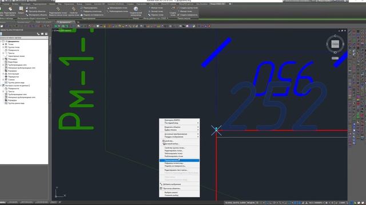Click the ViewCube top face
The width and height of the screenshot is (366, 205).
pos(335,44)
